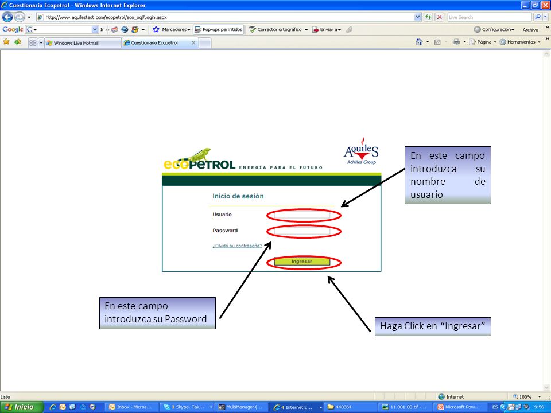
Task: Open Favorites Center yellow star icon
Action: coord(6,42)
